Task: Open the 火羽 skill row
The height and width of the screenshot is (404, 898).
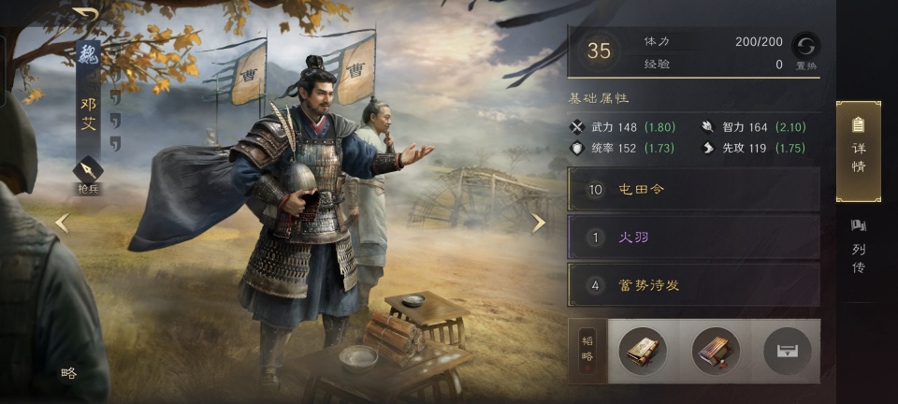Action: tap(693, 238)
